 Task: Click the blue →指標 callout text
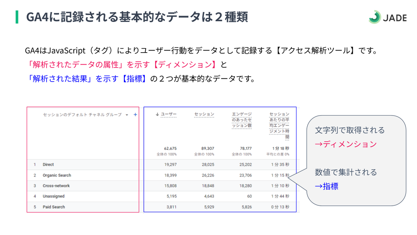[327, 186]
